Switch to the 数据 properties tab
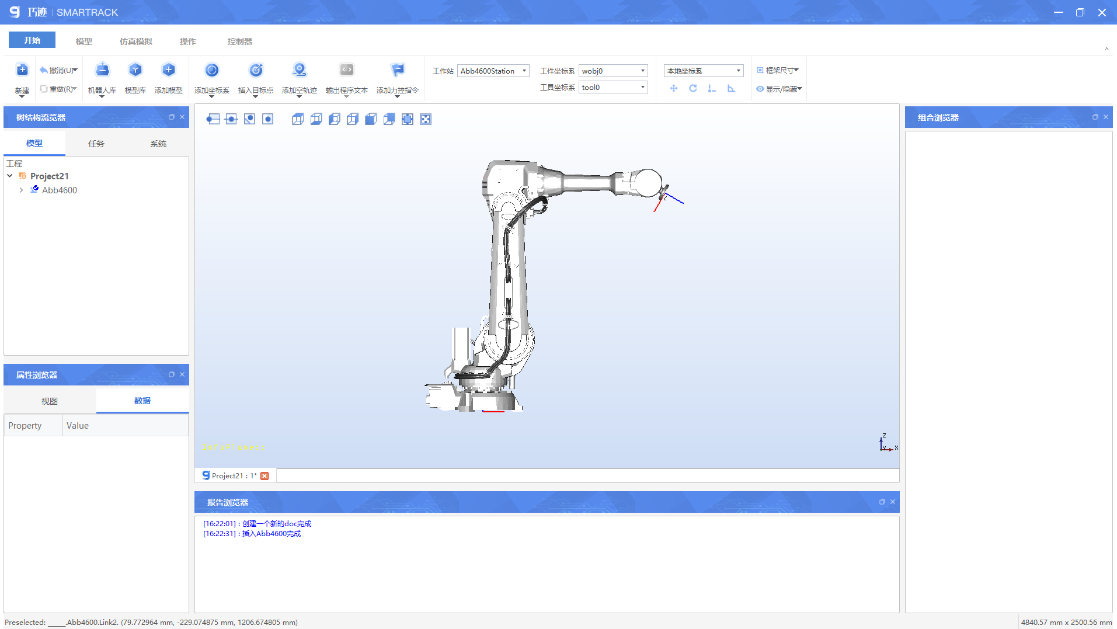The height and width of the screenshot is (629, 1117). pyautogui.click(x=142, y=401)
